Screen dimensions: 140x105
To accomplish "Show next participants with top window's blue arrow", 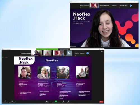I will [x=131, y=6].
